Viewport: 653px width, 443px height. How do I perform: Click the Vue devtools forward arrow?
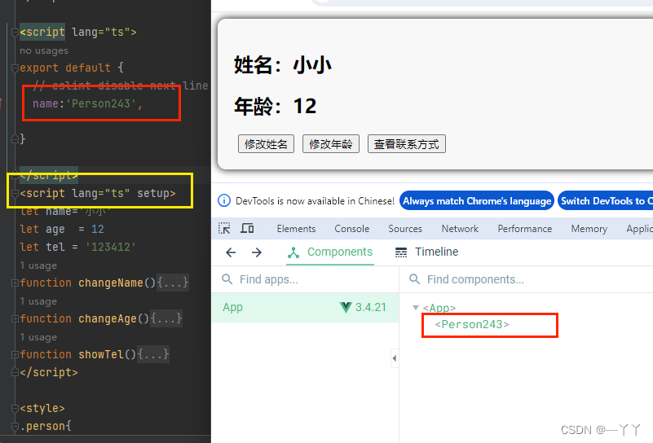tap(257, 252)
